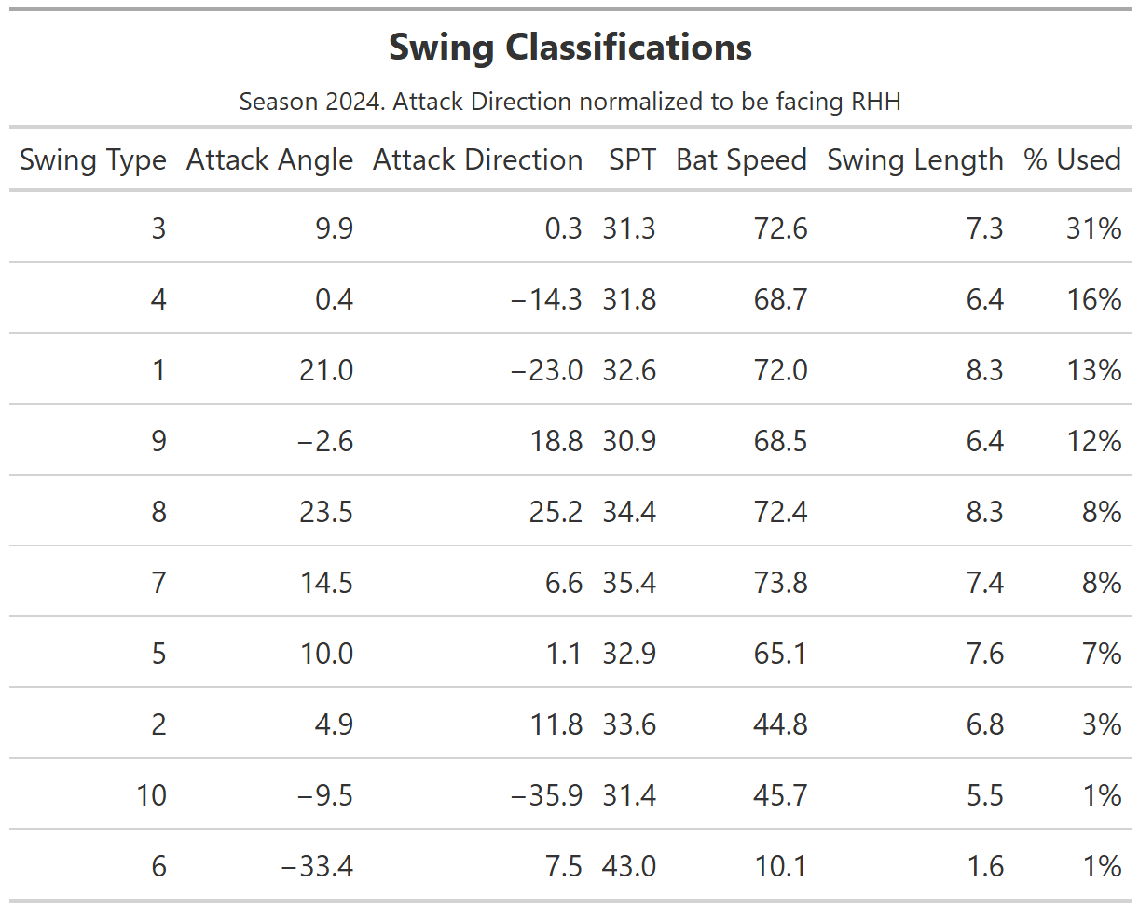Click the 31% used value
This screenshot has width=1139, height=910.
(x=1094, y=228)
